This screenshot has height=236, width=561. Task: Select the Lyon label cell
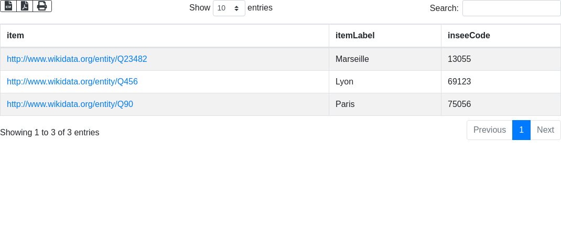pos(344,82)
